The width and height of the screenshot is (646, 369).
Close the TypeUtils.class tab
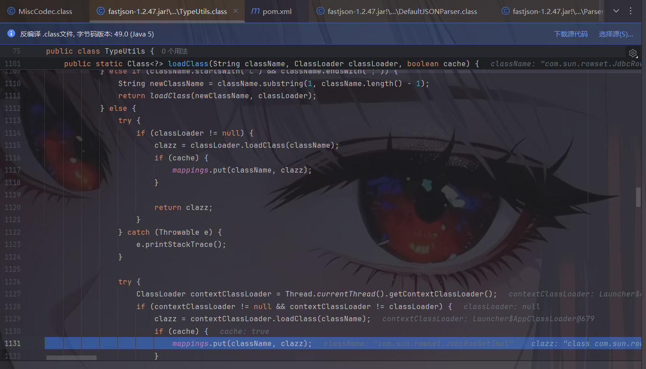click(236, 11)
